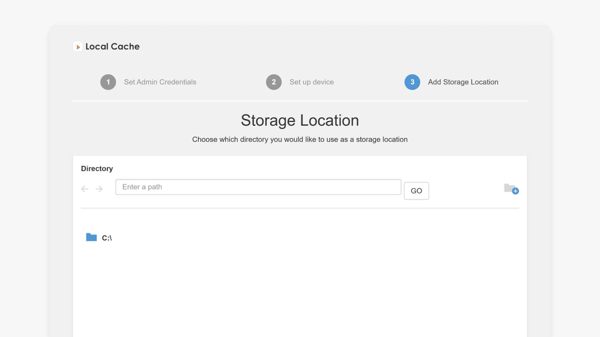Click the step 2 numbered circle
The image size is (600, 337).
(x=274, y=82)
